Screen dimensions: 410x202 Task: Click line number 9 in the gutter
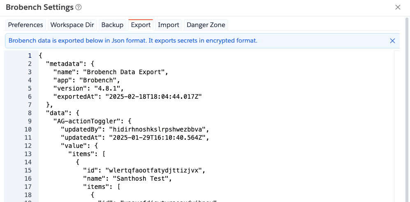coord(30,121)
